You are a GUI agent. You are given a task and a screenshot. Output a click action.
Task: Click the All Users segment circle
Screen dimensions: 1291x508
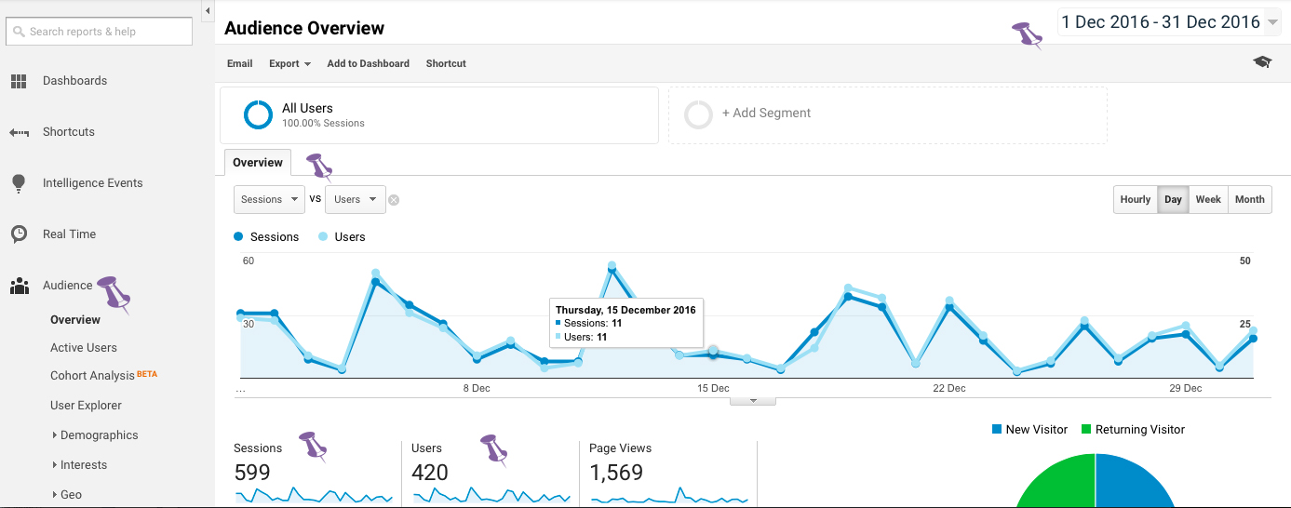click(x=258, y=115)
